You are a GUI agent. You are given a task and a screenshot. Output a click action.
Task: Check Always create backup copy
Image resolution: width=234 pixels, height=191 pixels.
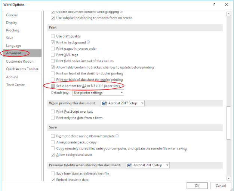pyautogui.click(x=53, y=142)
